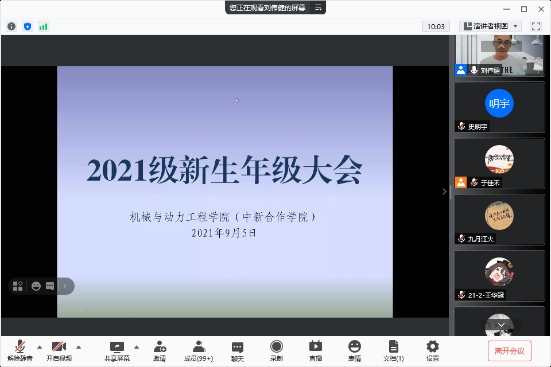Image resolution: width=551 pixels, height=367 pixels.
Task: Open the Settings (设置) gear
Action: tap(433, 350)
